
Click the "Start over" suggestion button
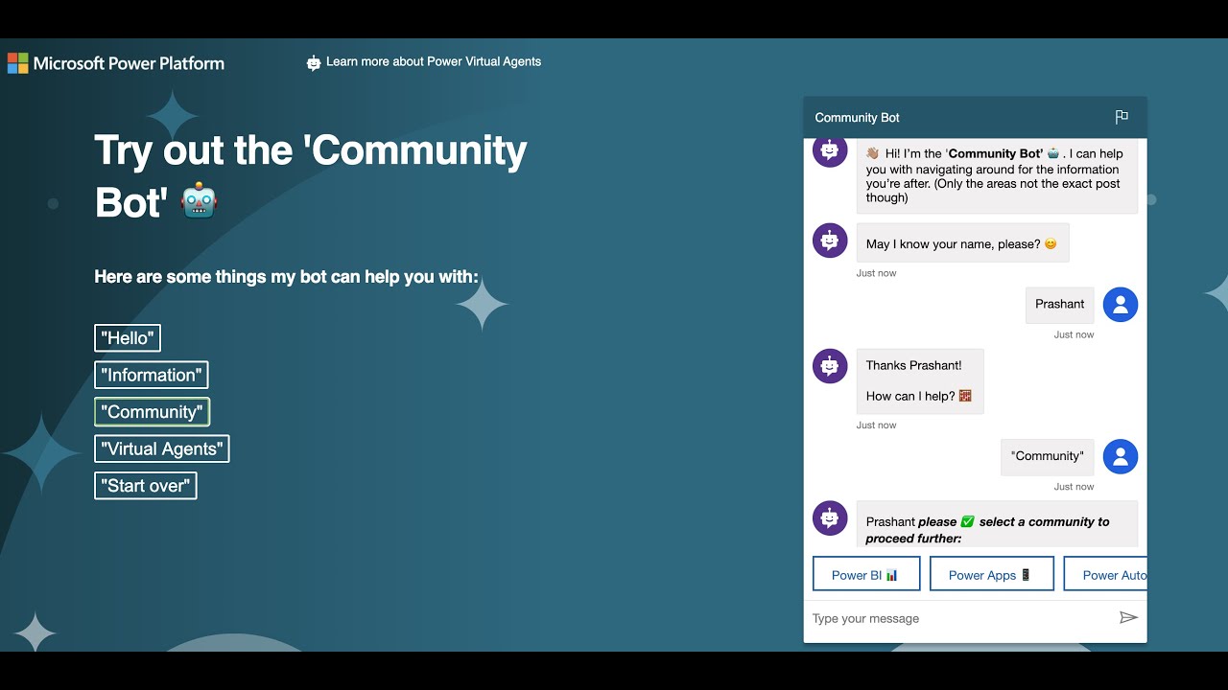pos(146,486)
